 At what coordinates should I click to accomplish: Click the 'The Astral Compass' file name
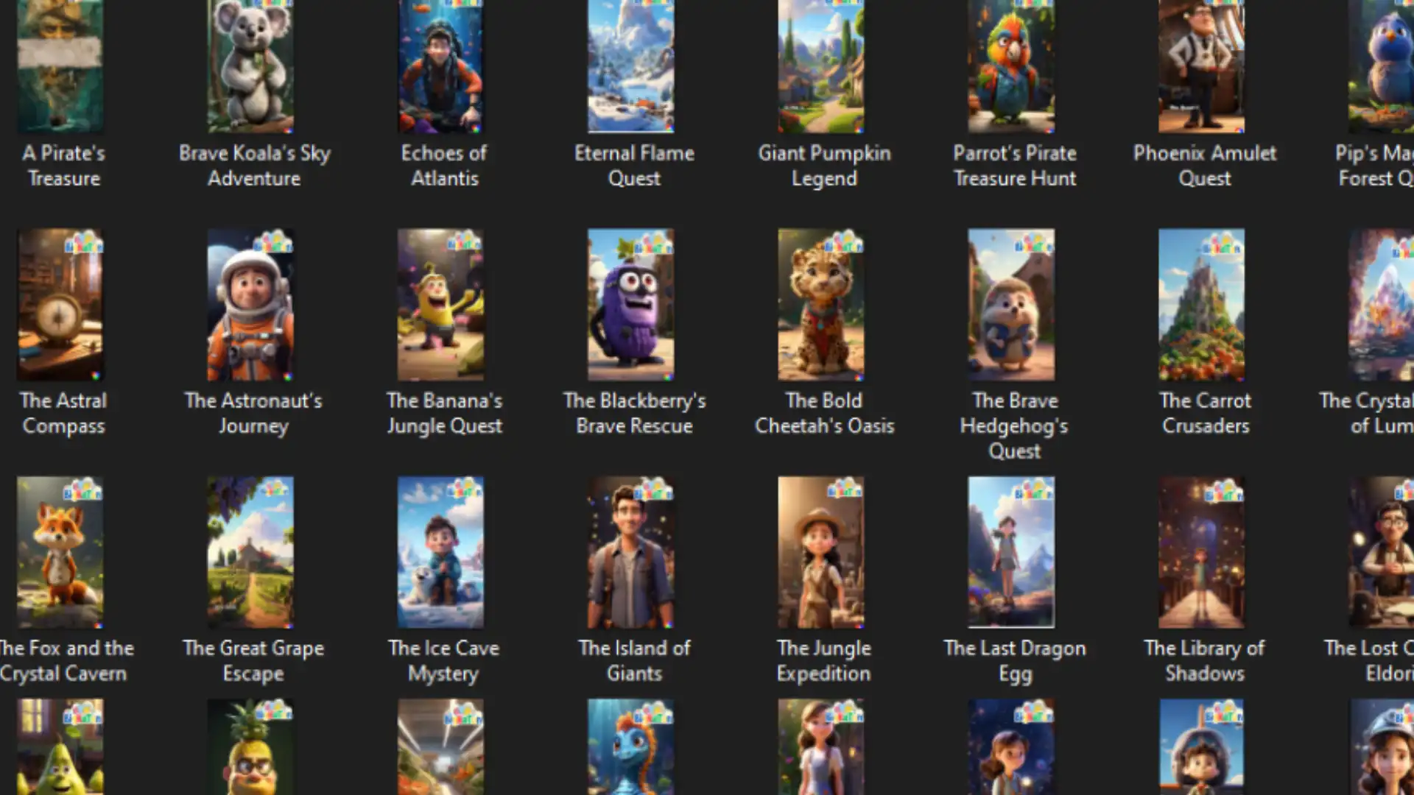pos(63,413)
